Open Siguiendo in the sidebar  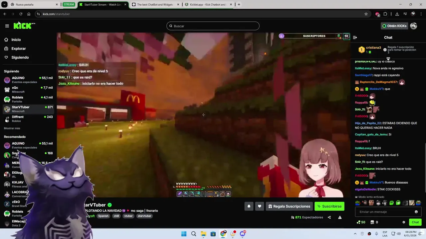pos(20,57)
